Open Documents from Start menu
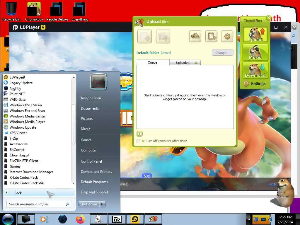Screen dimensions: 300x225 pyautogui.click(x=90, y=108)
